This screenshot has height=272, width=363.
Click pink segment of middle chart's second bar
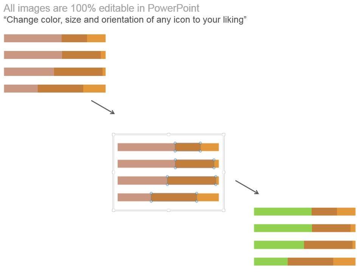tap(146, 164)
